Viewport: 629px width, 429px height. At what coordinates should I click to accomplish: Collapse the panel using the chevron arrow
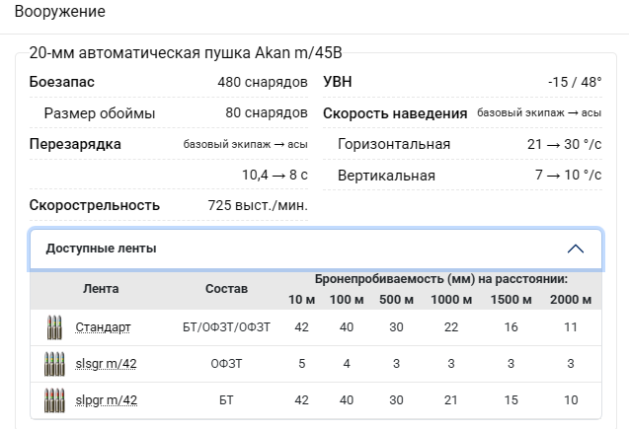pyautogui.click(x=576, y=249)
